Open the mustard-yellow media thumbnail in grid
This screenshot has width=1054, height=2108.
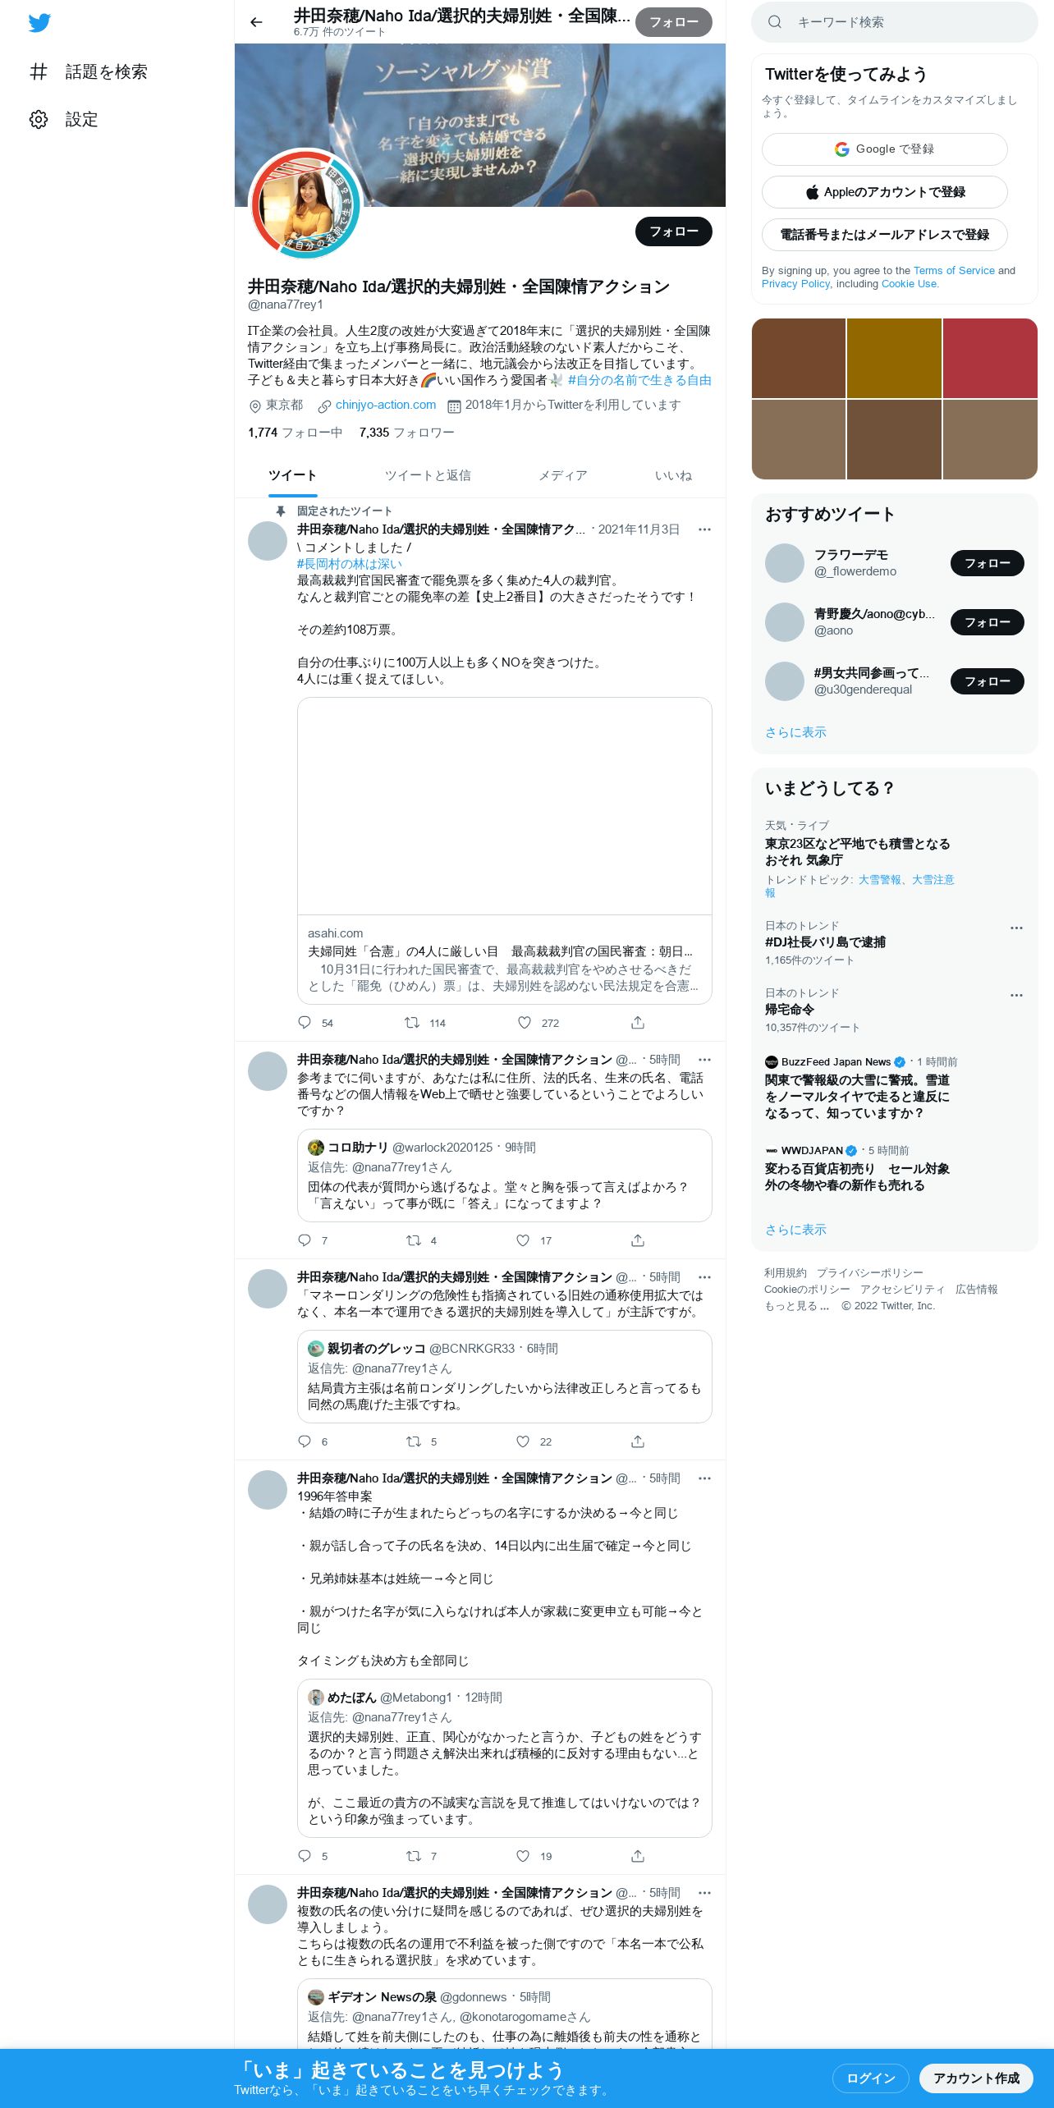894,358
